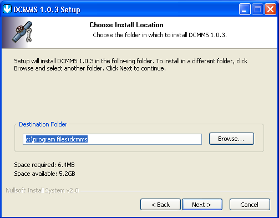
Task: Click the Nullsoft Install System v2.0 label
Action: 42,190
